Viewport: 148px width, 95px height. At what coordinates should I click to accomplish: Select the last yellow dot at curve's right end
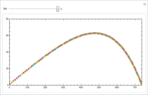point(141,84)
